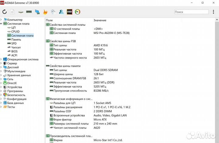Expand the Дисплей tree node
219x143 pixels.
tap(1, 67)
